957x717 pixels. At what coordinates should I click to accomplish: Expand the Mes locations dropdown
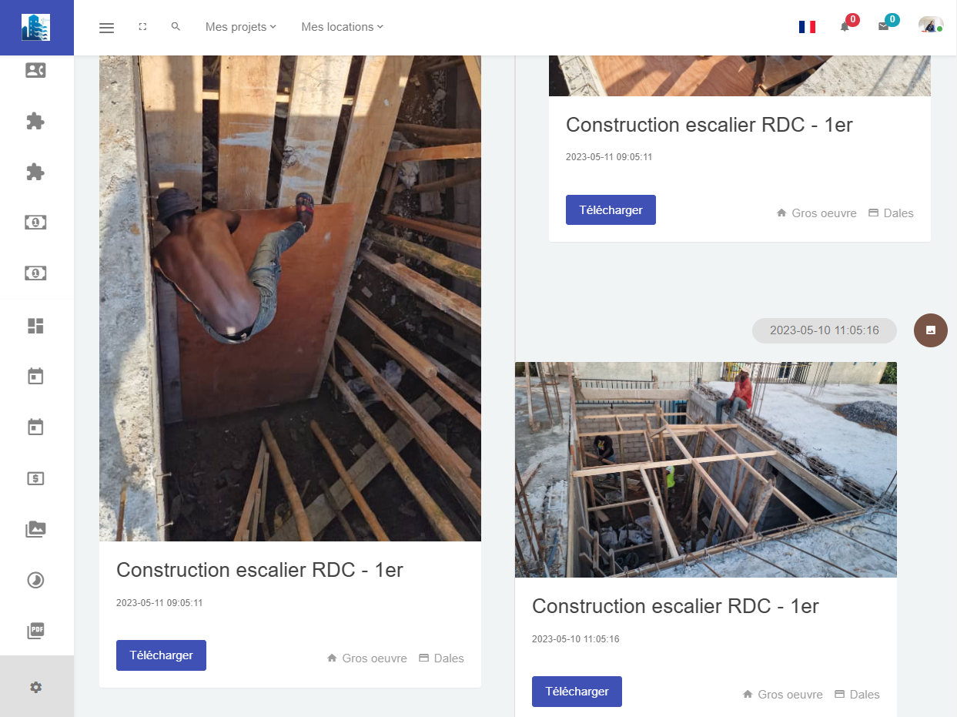(342, 27)
